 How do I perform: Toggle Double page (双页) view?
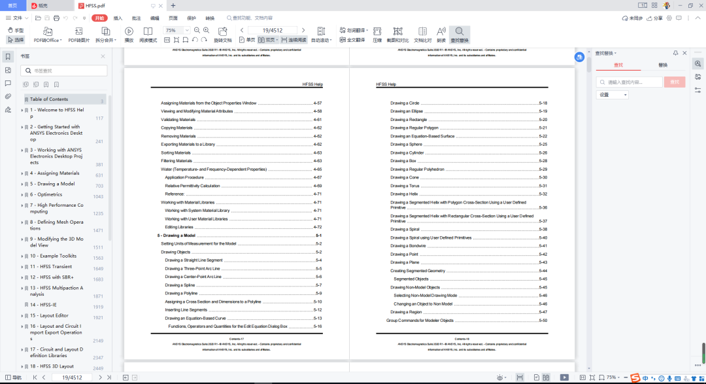[x=268, y=40]
